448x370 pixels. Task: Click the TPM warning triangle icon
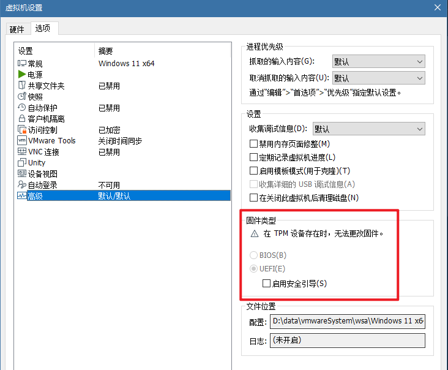tap(254, 234)
